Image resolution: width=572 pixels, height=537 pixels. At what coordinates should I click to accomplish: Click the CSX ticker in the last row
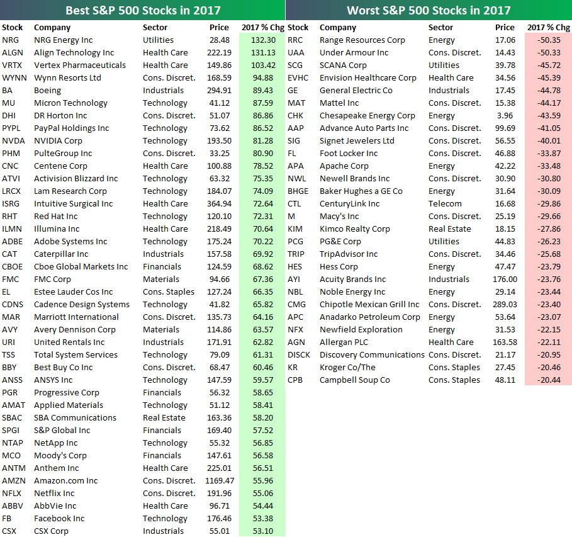9,531
